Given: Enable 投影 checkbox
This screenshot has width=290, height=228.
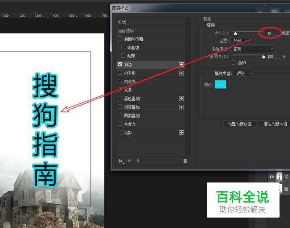Looking at the screenshot, I should pos(120,132).
